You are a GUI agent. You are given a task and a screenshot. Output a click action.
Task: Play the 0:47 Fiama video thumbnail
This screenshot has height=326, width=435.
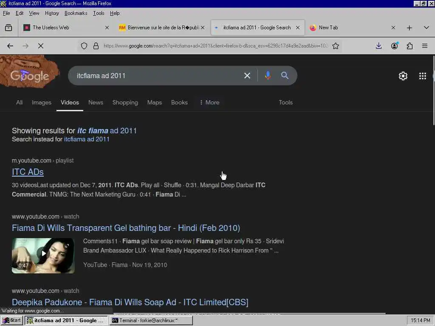click(43, 256)
